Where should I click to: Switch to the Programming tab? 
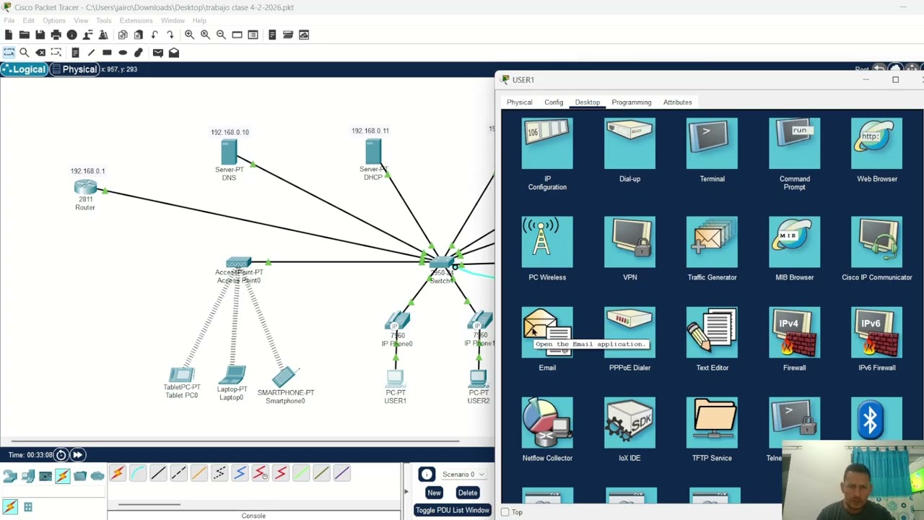[x=631, y=102]
